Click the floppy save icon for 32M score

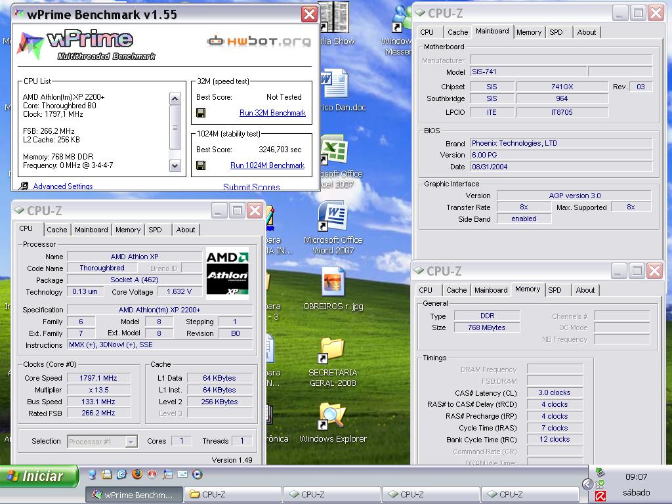point(201,113)
